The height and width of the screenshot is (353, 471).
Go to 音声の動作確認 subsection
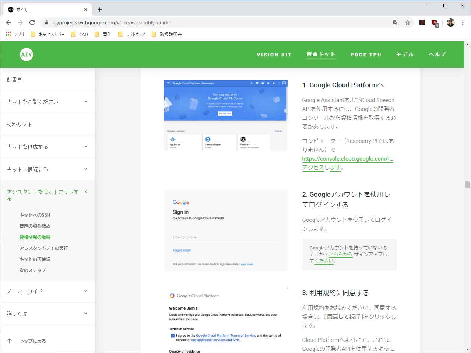pyautogui.click(x=35, y=226)
